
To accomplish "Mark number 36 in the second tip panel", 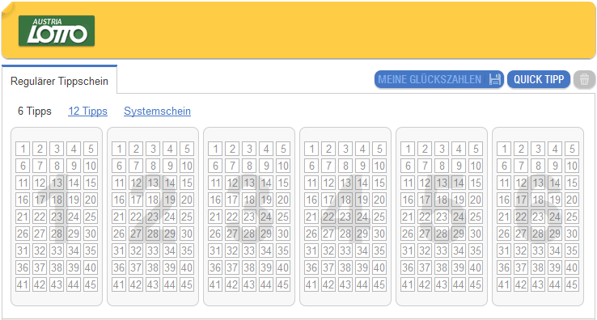I will click(119, 267).
